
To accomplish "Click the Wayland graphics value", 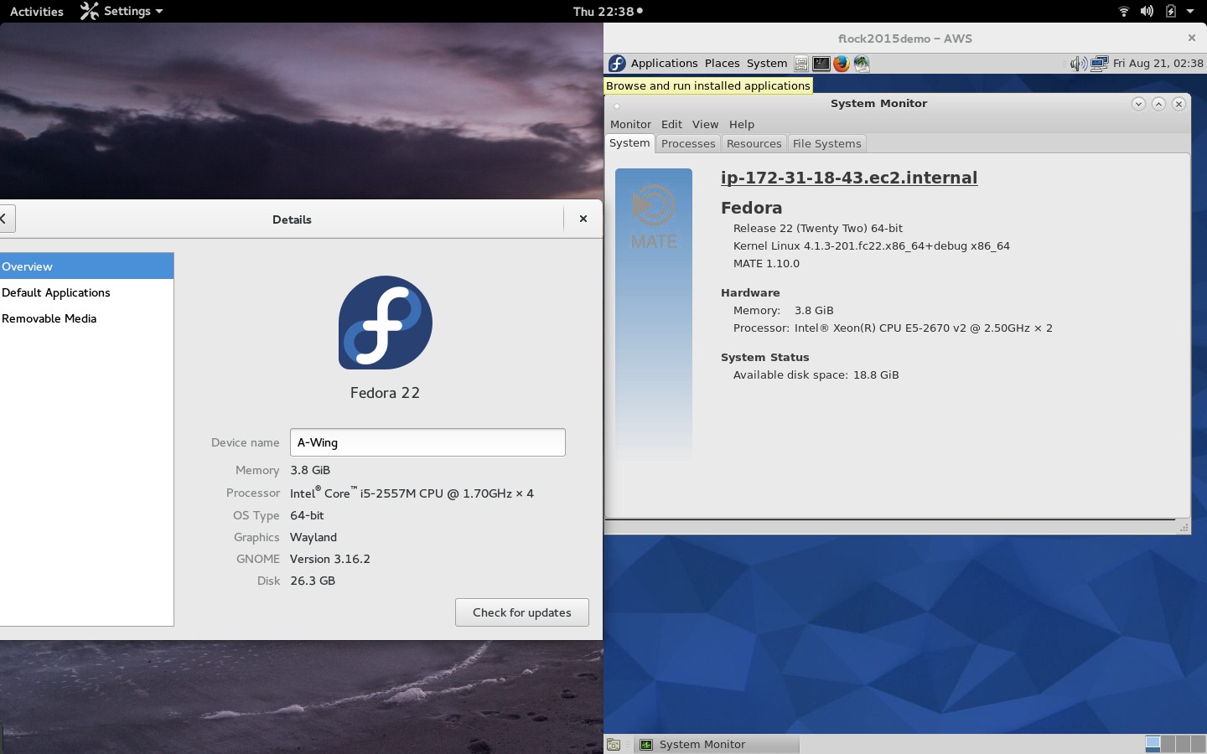I will (313, 537).
